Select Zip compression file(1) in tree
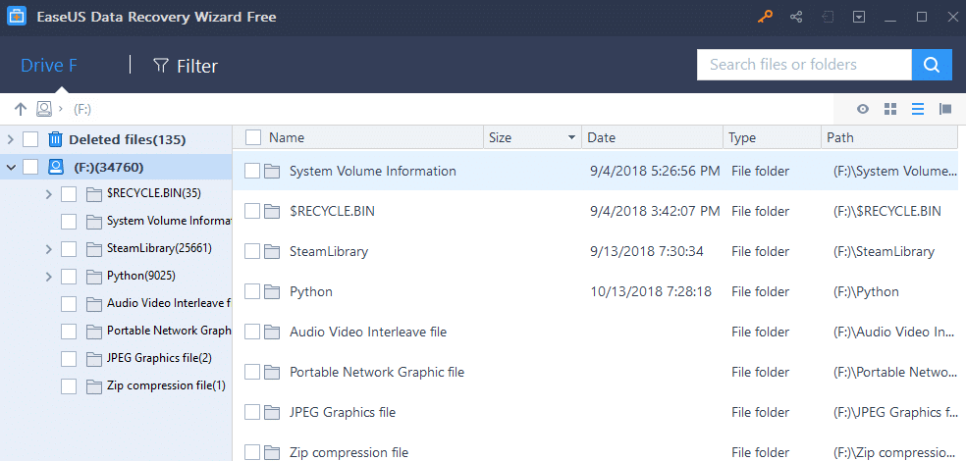 pyautogui.click(x=166, y=385)
